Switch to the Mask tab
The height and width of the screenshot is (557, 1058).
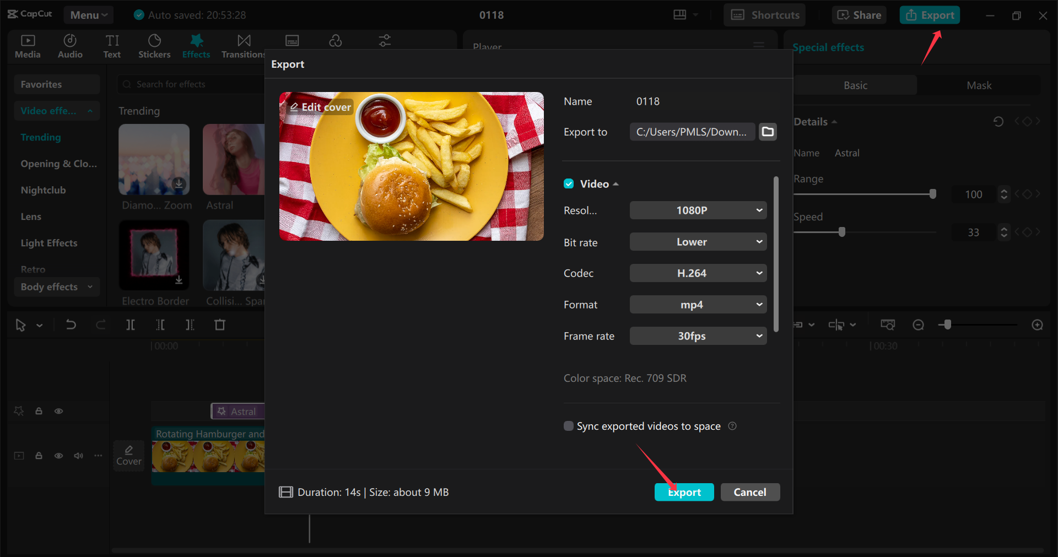979,85
